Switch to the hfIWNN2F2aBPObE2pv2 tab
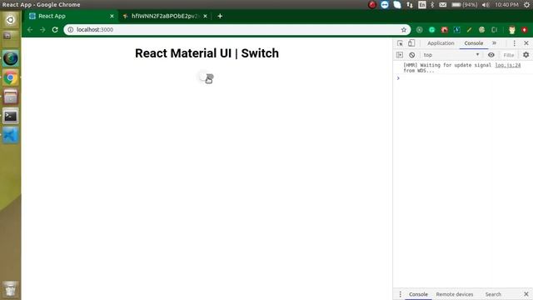Viewport: 533px width, 300px height. [x=165, y=16]
